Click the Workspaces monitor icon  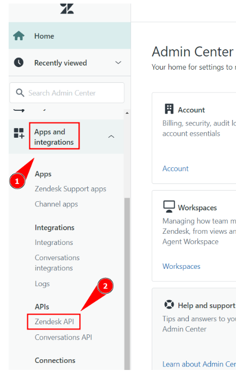coord(169,207)
